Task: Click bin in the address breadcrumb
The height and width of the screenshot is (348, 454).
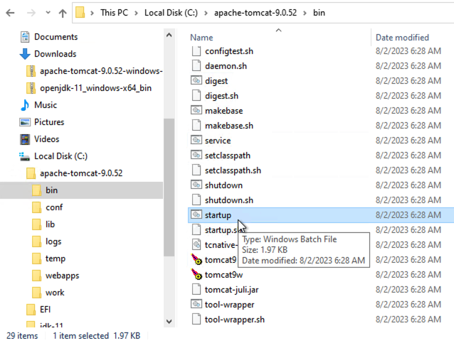Action: click(319, 13)
